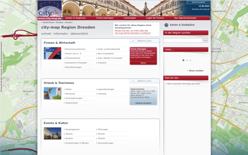Screen dimensions: 248x155
Task: Open Auto, Verkehr & Transport link
Action: pyautogui.click(x=110, y=58)
